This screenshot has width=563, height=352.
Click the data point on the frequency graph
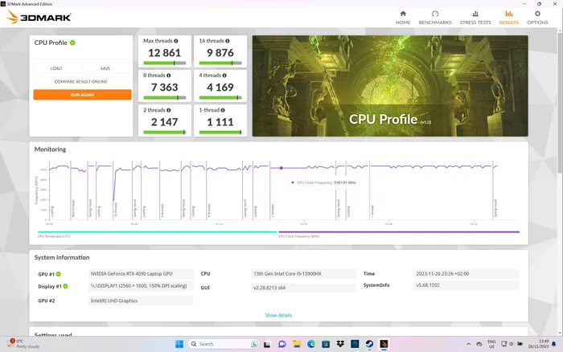point(281,168)
